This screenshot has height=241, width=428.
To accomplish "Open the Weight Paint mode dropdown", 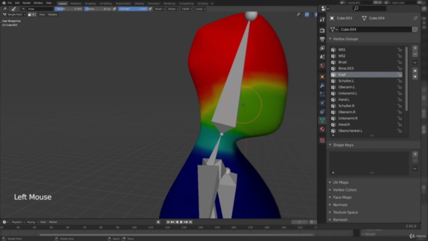I will (x=14, y=15).
